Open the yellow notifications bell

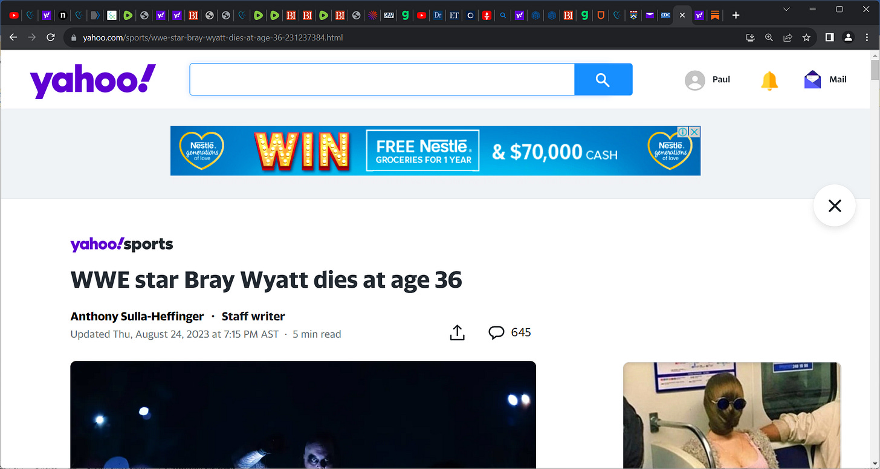click(769, 80)
